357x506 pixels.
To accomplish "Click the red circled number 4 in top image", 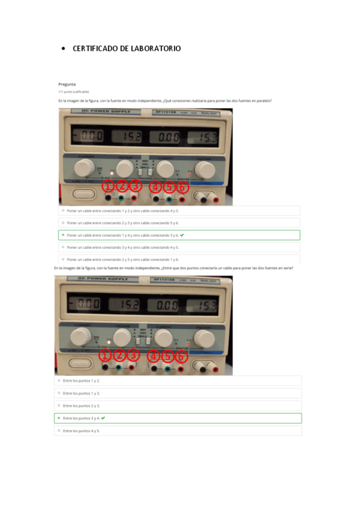I will [156, 187].
